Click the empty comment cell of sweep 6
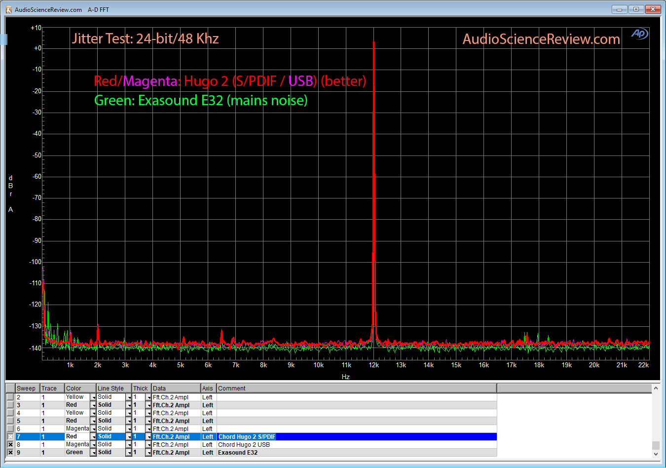The height and width of the screenshot is (468, 666). [357, 429]
